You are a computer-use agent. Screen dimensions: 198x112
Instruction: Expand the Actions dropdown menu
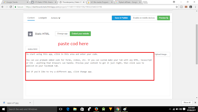point(56,18)
